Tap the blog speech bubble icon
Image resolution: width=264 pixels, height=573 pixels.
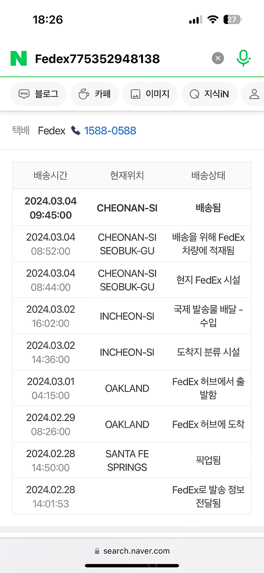click(24, 94)
